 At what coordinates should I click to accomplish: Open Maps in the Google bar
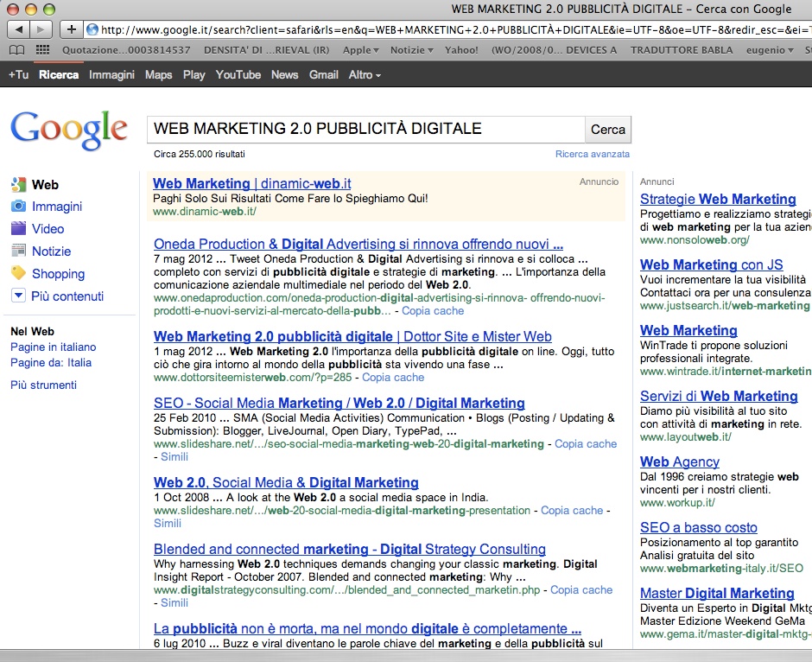point(158,75)
